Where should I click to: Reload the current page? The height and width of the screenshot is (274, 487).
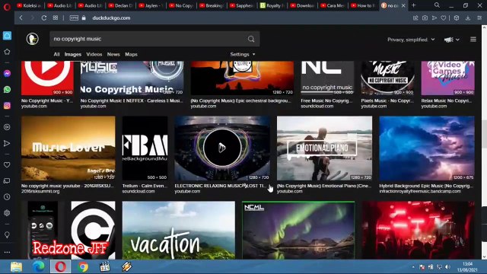point(44,18)
